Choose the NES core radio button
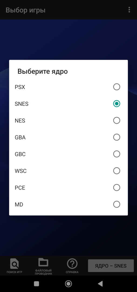The height and width of the screenshot is (292, 137). click(117, 121)
